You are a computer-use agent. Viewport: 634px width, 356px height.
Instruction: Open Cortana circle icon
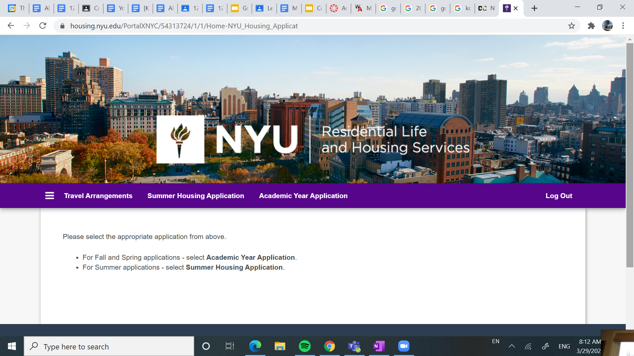[206, 346]
